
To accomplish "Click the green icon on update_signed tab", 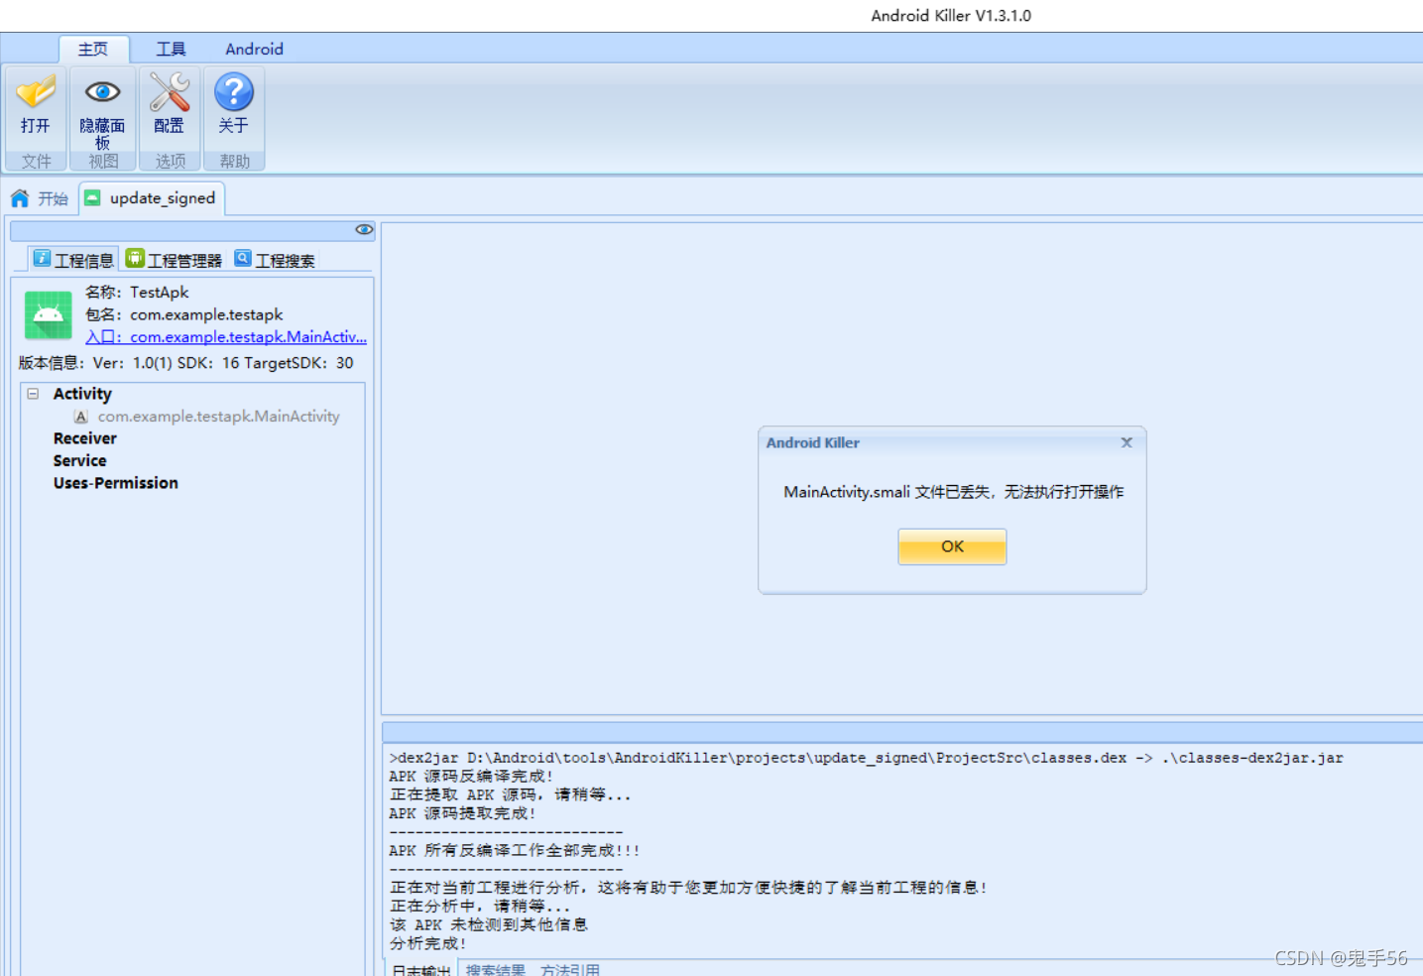I will pyautogui.click(x=92, y=197).
